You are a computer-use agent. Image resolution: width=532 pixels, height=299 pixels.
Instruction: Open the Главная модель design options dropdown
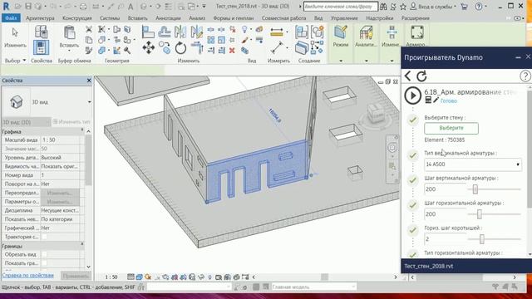coord(313,287)
